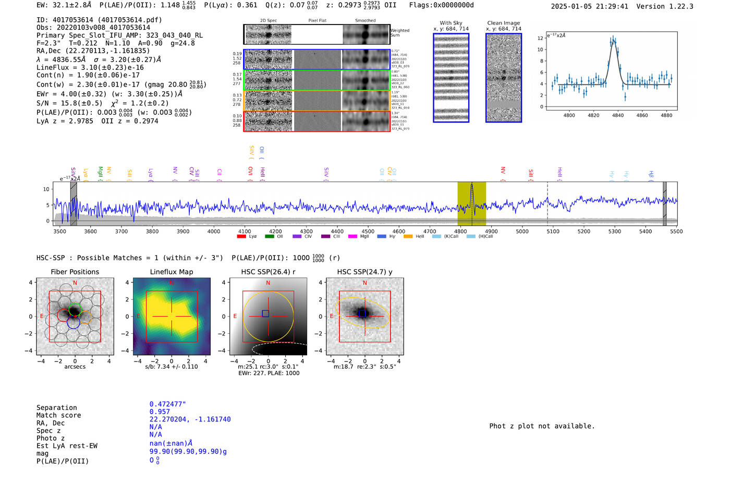Click the timestamp '2025-01-05 21:29:41'

[589, 6]
